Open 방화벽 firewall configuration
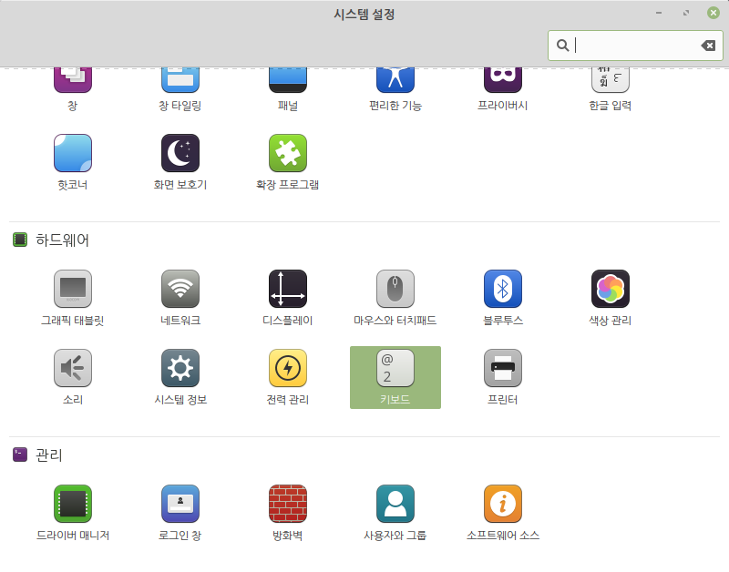This screenshot has height=572, width=729. 288,504
